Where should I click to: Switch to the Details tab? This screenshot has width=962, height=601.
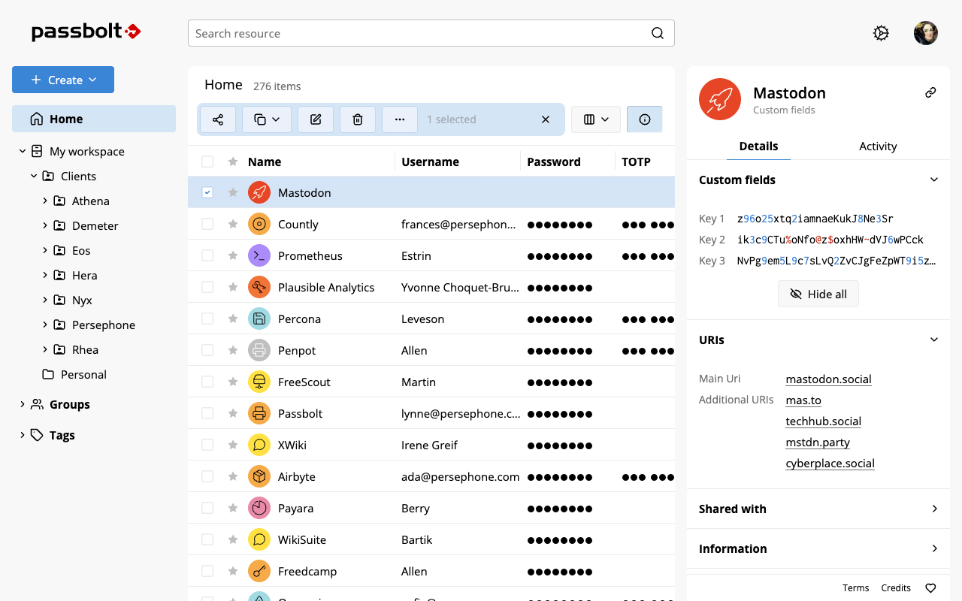pyautogui.click(x=758, y=146)
